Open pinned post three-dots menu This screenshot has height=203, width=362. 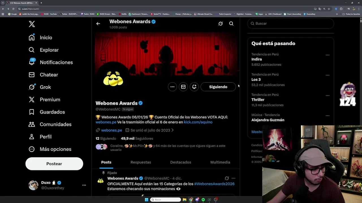pos(233,178)
